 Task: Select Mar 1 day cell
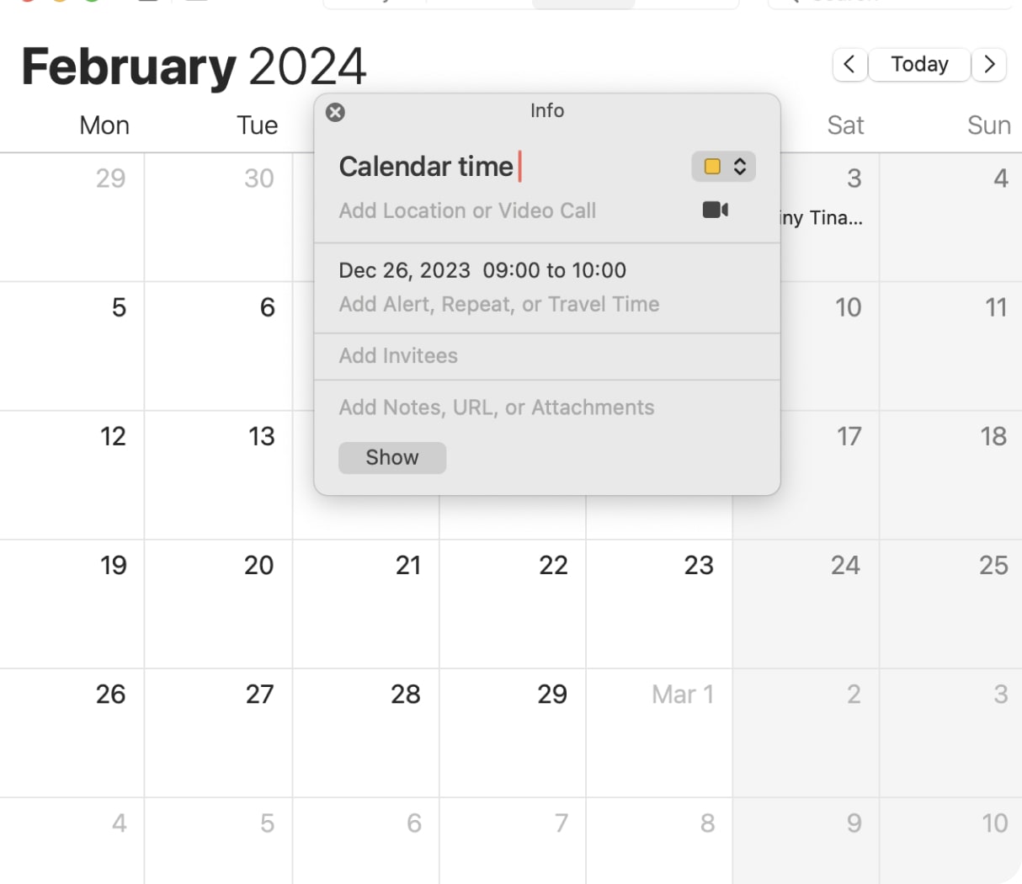pyautogui.click(x=658, y=732)
